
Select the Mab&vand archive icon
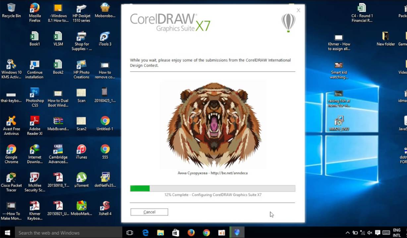(58, 123)
